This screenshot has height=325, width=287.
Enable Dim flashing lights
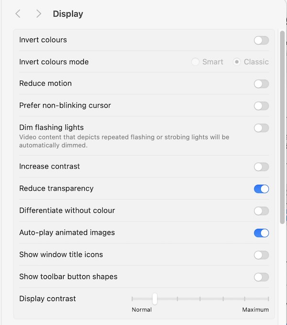tap(261, 128)
